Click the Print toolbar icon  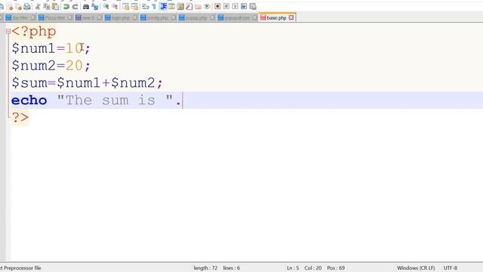[27, 7]
